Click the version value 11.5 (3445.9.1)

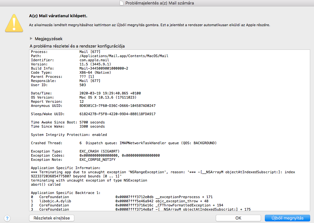95,64
